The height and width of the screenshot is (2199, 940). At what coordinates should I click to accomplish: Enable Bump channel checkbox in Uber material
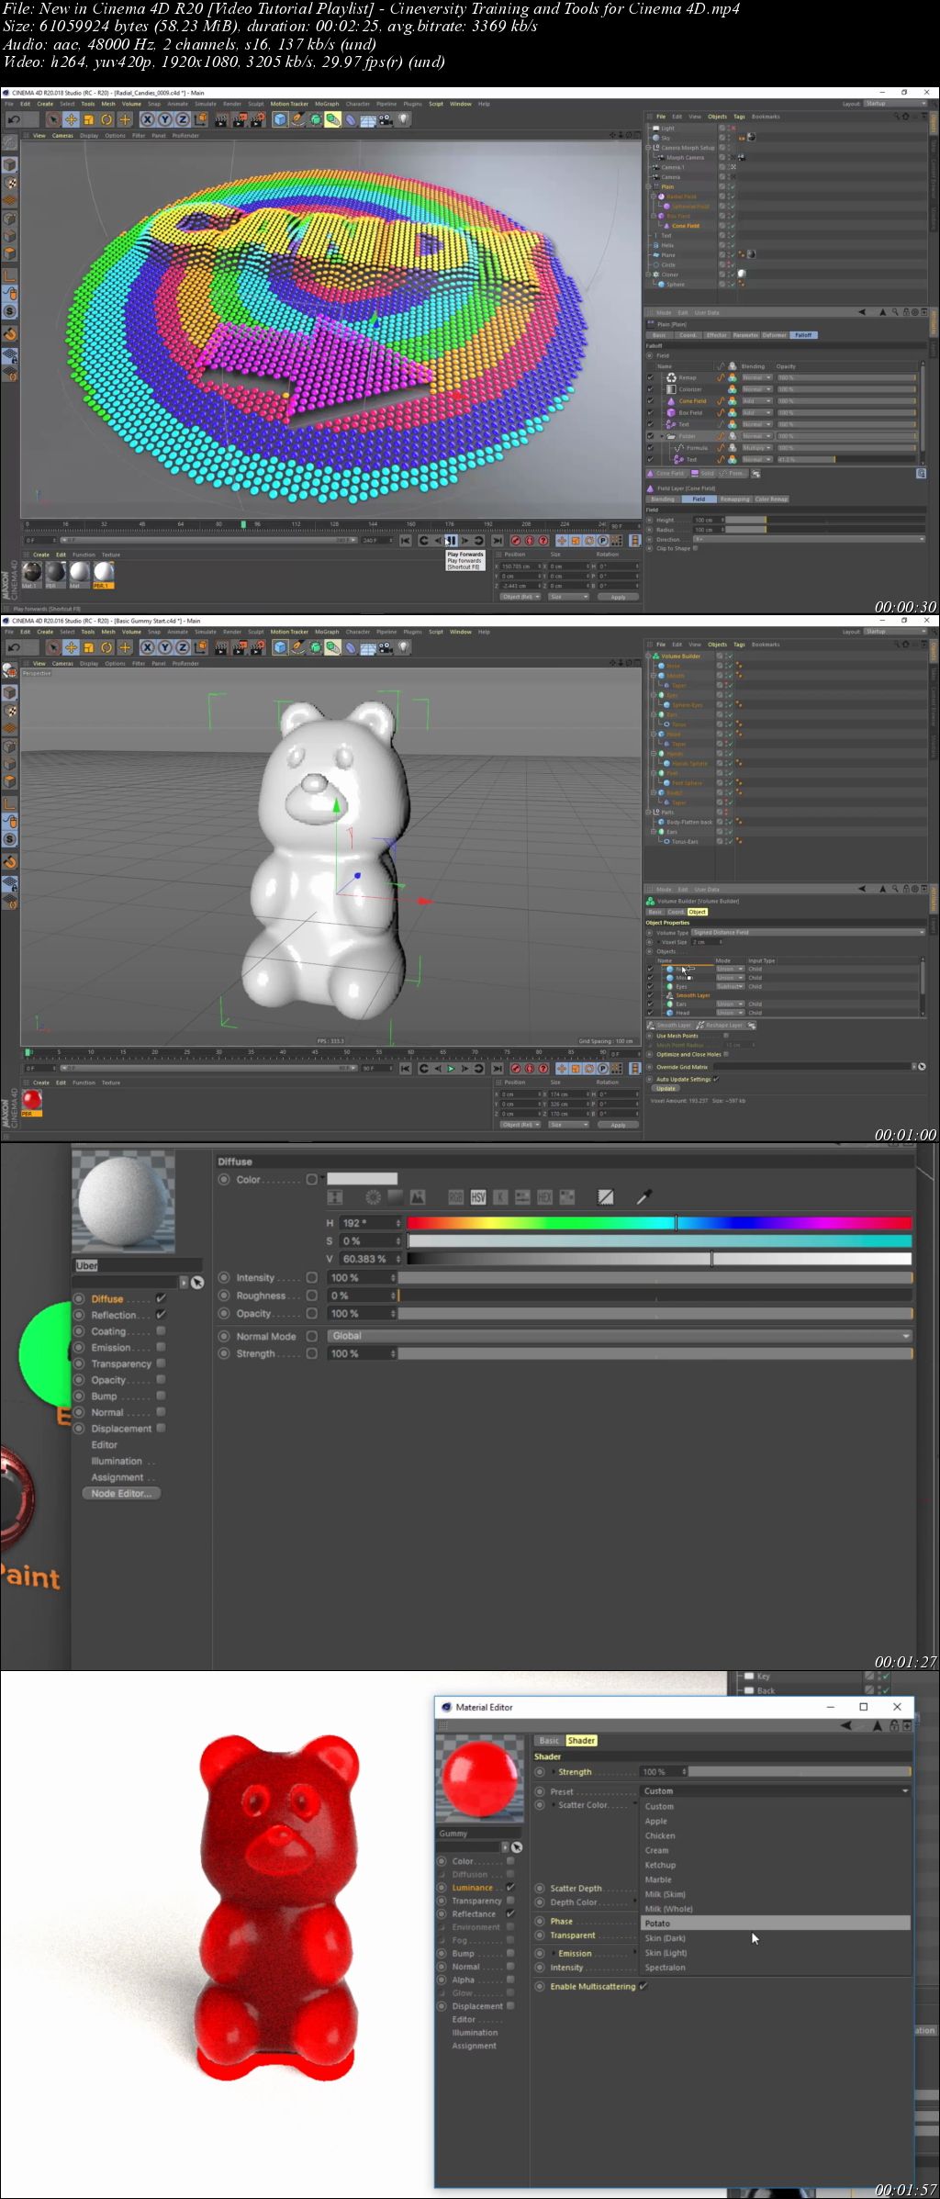click(161, 1396)
